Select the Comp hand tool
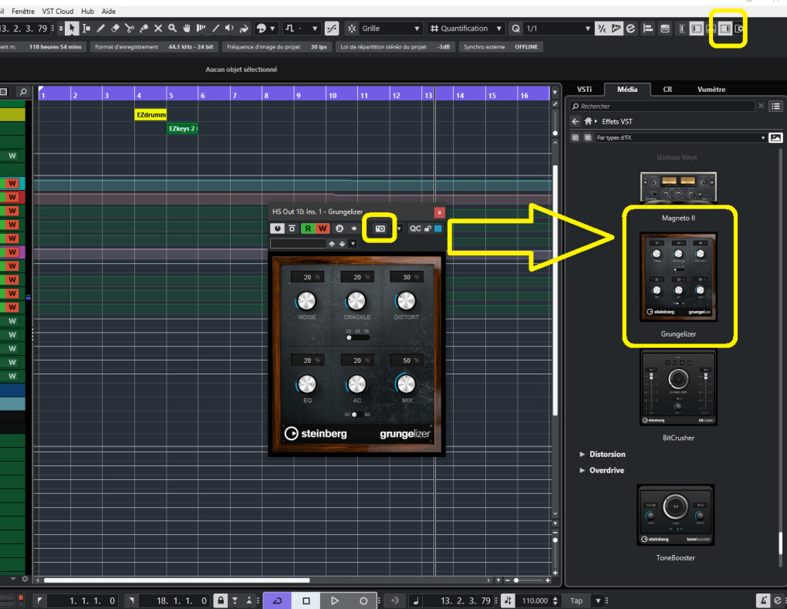 click(x=187, y=29)
